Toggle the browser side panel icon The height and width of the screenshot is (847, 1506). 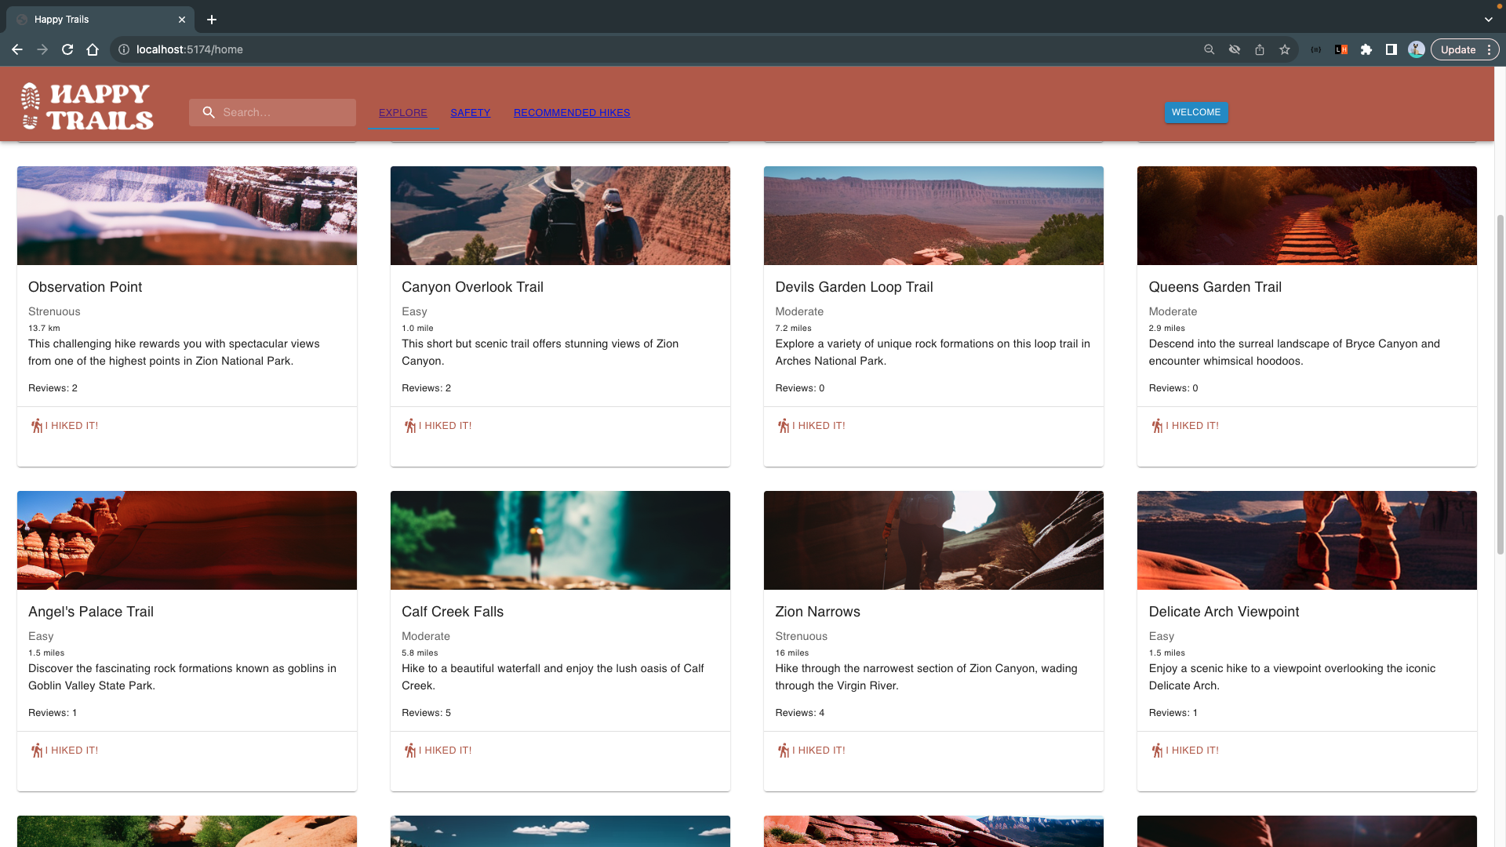point(1391,49)
